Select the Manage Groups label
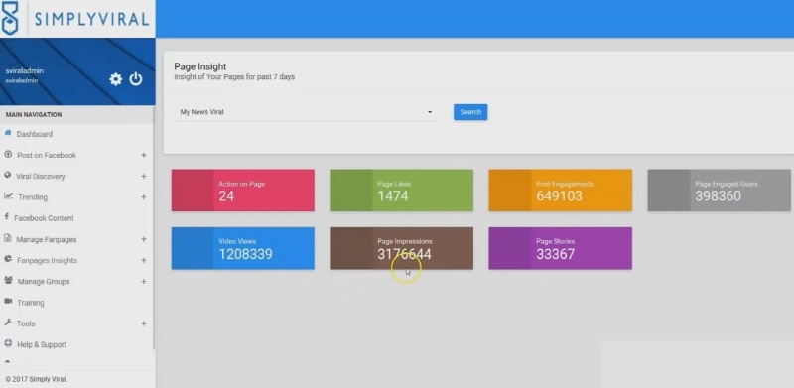Viewport: 794px width, 388px height. coord(44,281)
